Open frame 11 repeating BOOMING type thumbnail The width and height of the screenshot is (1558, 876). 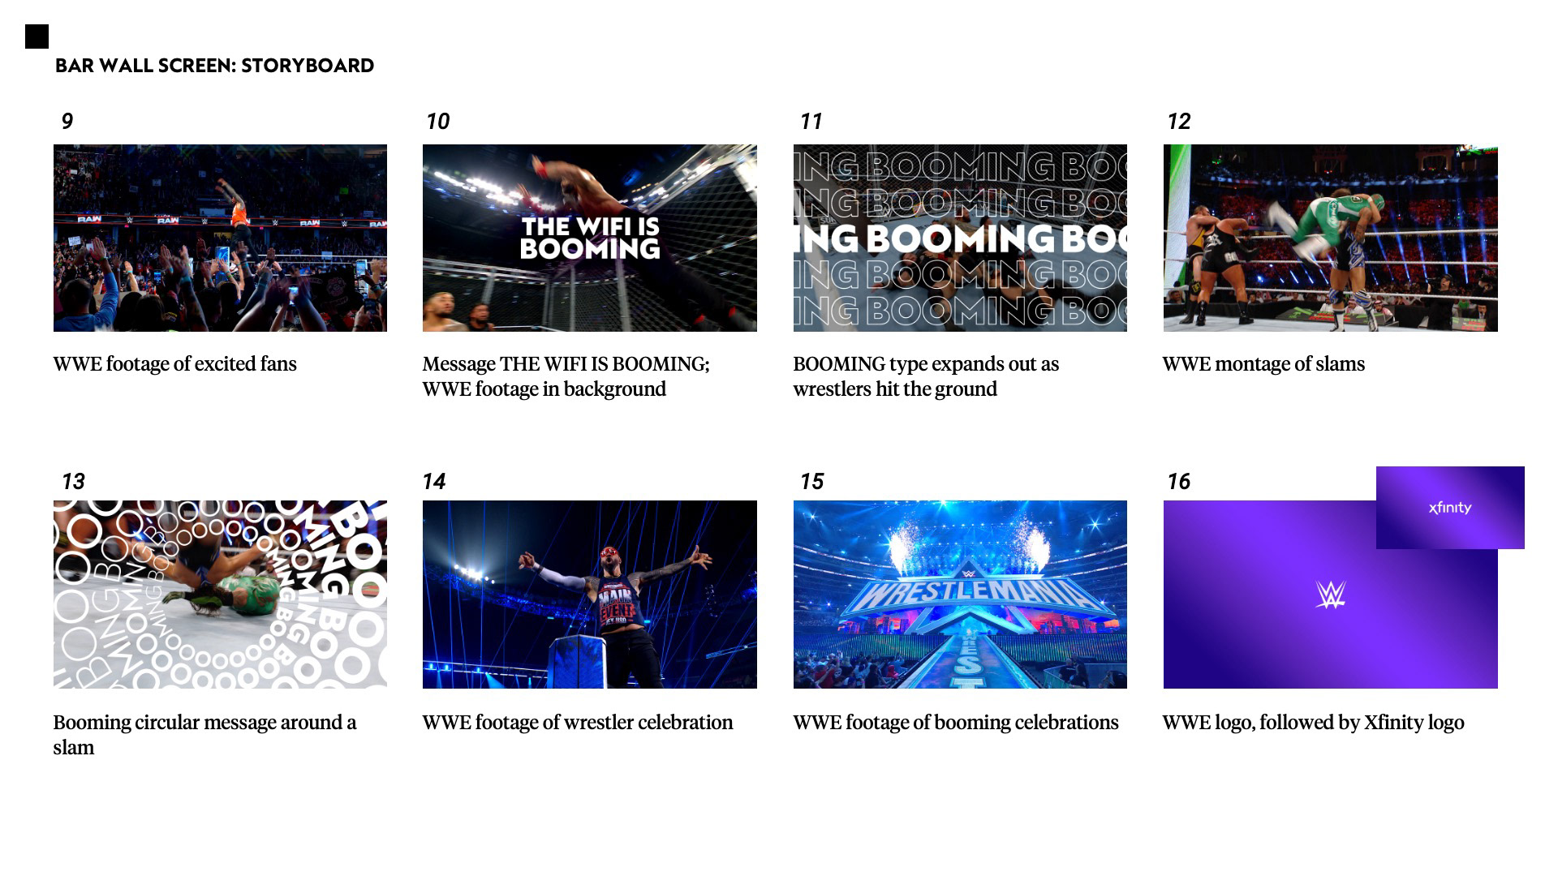tap(960, 238)
